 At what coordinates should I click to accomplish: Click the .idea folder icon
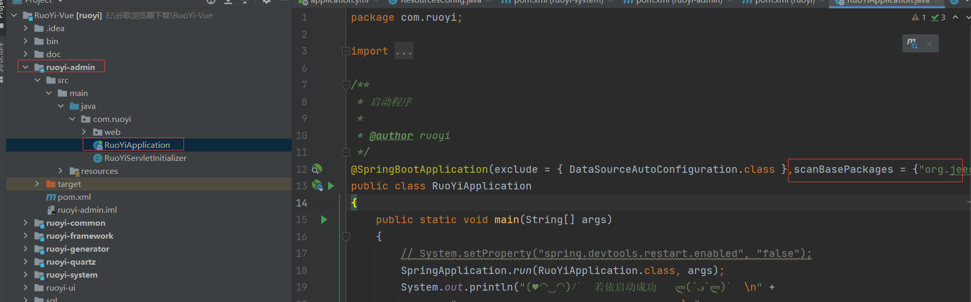pyautogui.click(x=39, y=29)
